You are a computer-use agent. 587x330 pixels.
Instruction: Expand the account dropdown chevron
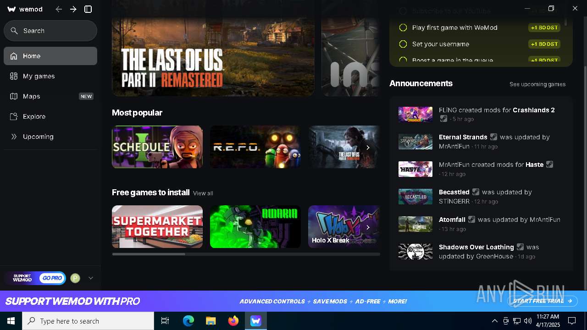point(91,278)
